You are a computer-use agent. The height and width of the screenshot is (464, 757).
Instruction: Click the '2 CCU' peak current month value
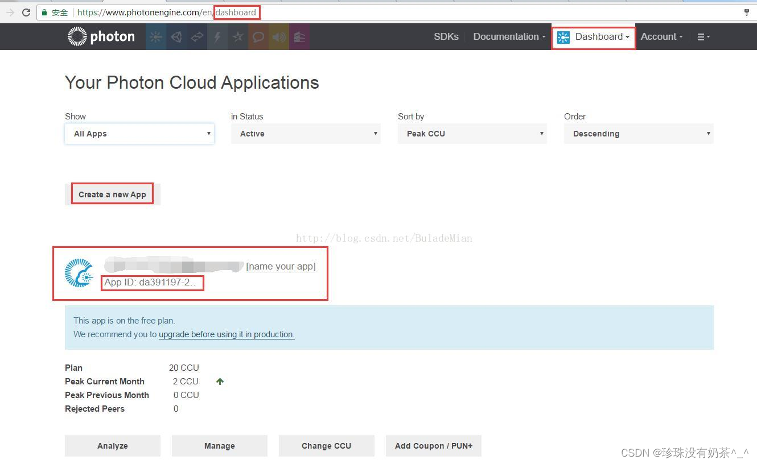tap(186, 382)
